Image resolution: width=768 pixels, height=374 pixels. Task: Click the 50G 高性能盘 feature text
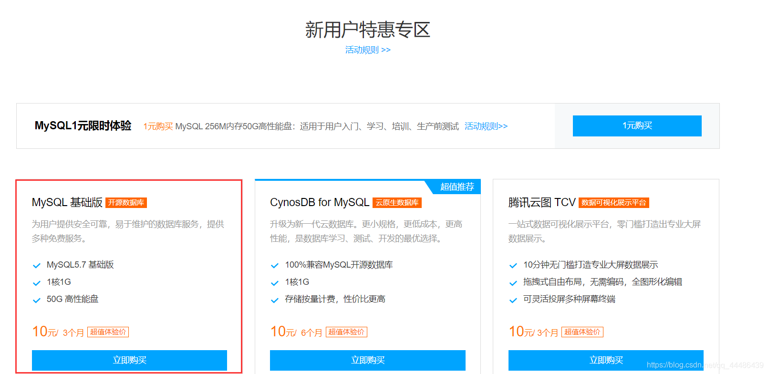[x=73, y=299]
